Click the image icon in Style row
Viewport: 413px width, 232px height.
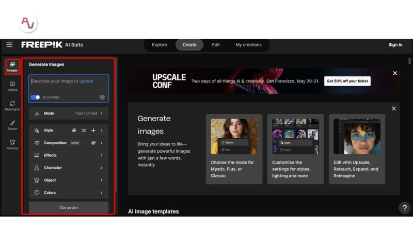coord(74,130)
